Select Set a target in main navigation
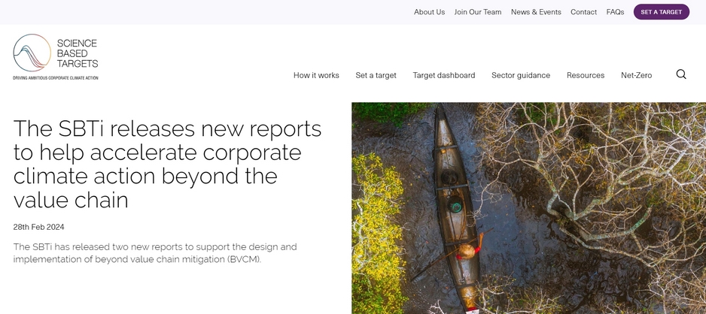706x314 pixels. [376, 75]
